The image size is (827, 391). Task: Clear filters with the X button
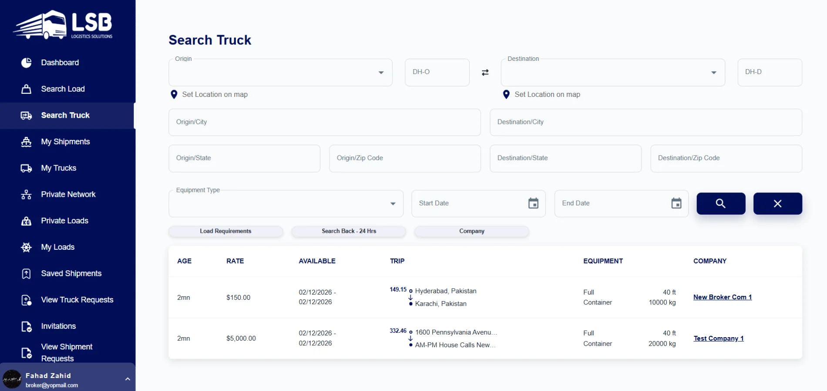tap(777, 203)
